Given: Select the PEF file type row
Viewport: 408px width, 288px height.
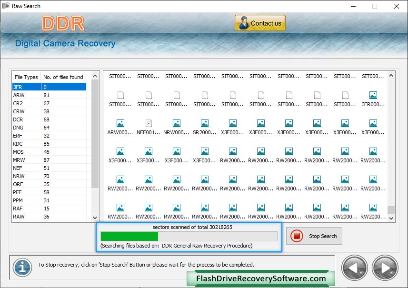Looking at the screenshot, I should point(49,192).
